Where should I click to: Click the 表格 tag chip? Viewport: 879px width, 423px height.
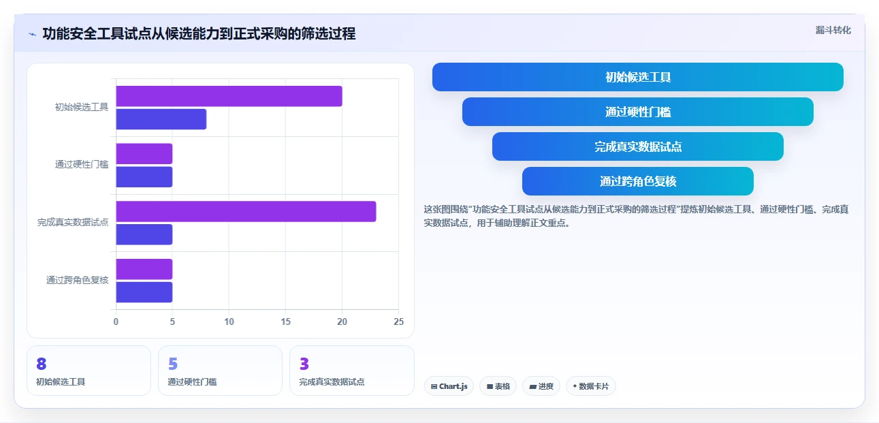pyautogui.click(x=498, y=386)
